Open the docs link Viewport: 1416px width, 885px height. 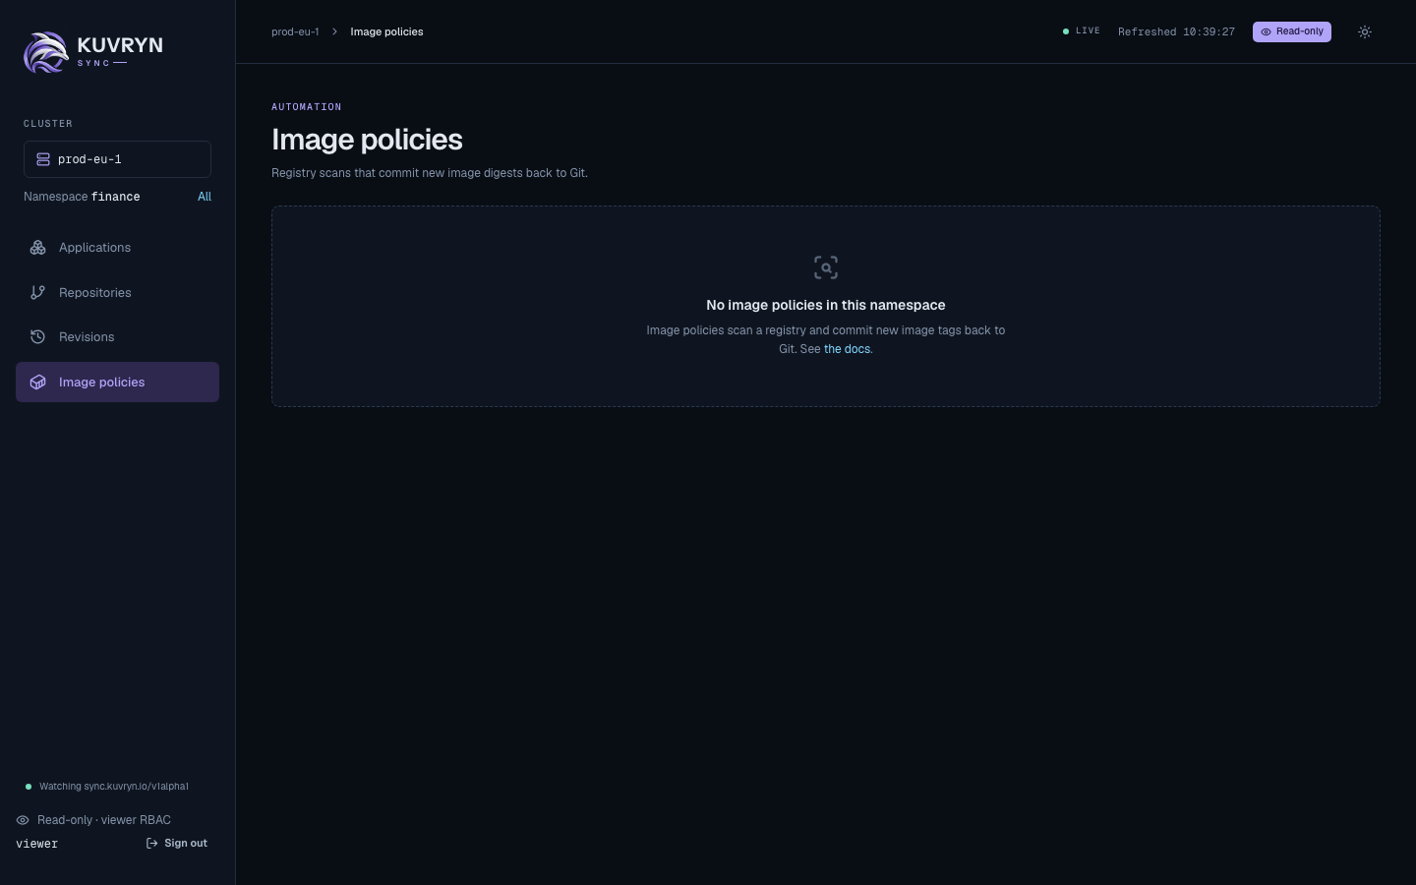(x=847, y=349)
